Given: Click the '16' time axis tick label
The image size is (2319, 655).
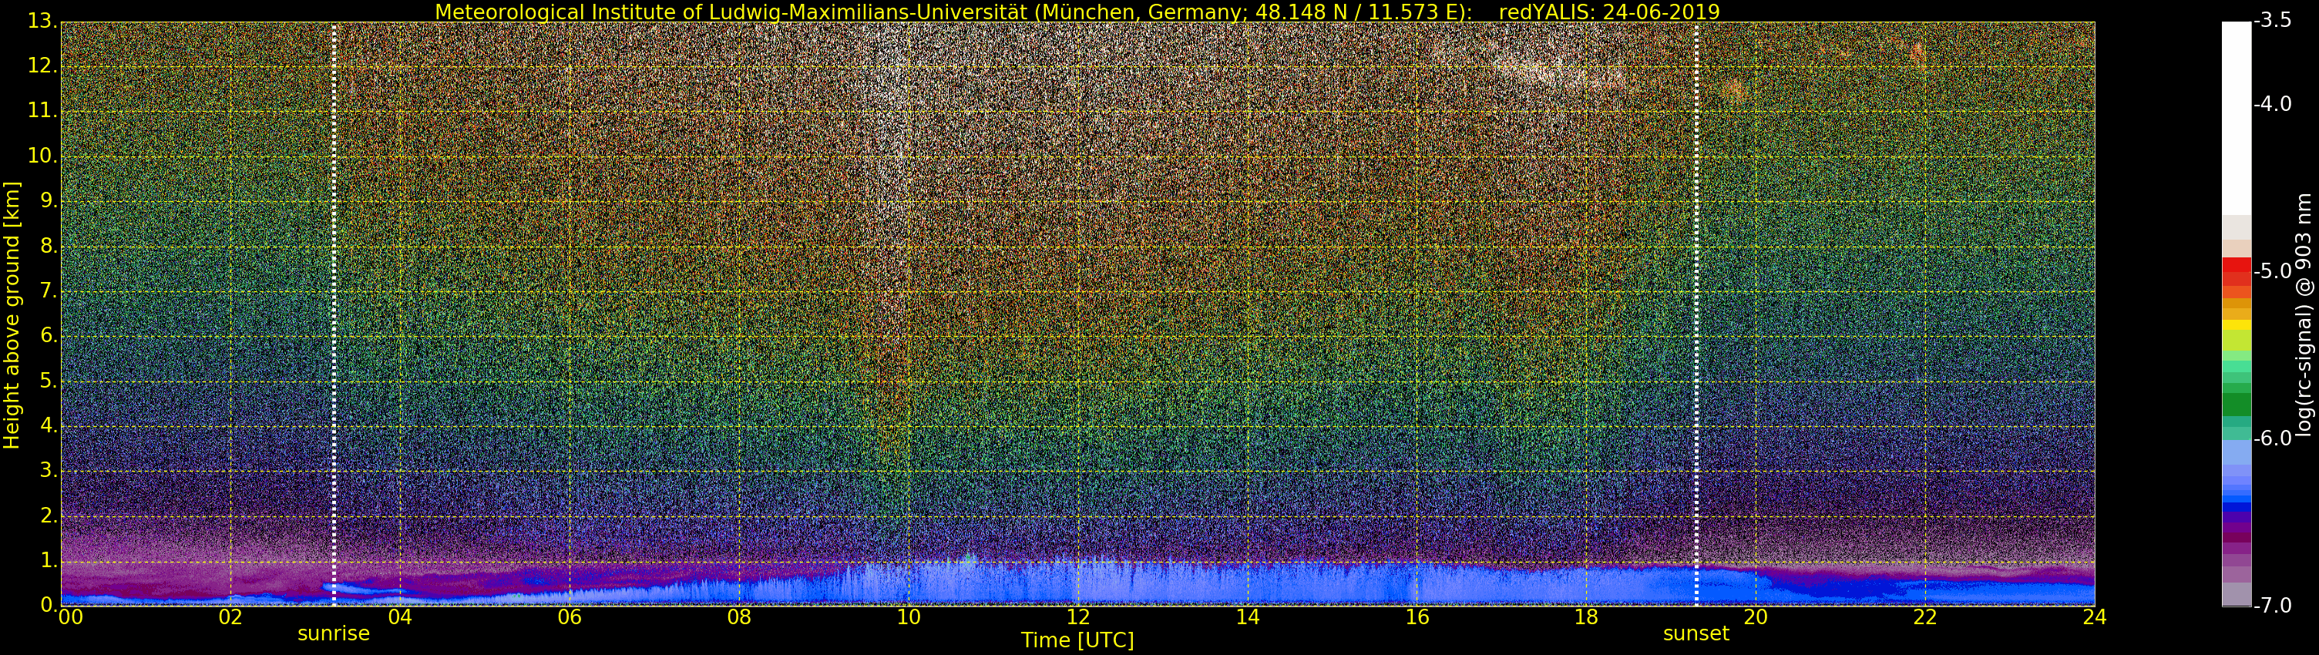Looking at the screenshot, I should click(x=1417, y=617).
